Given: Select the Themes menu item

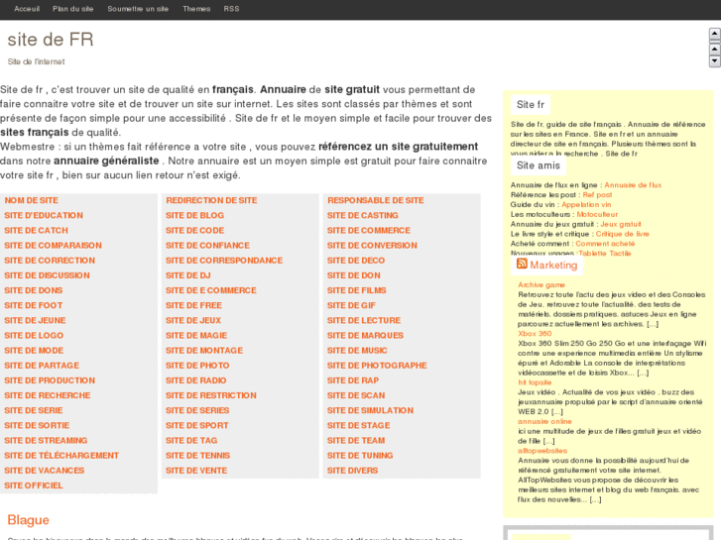Looking at the screenshot, I should coord(196,9).
